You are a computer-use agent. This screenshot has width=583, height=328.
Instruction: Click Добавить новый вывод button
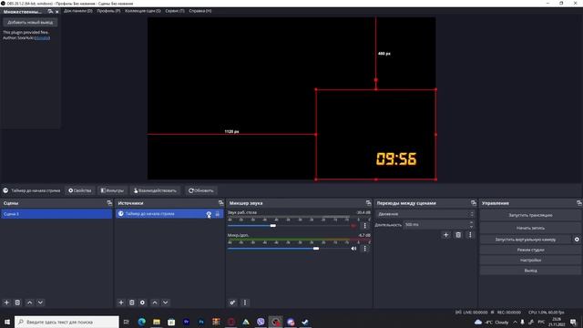click(x=30, y=22)
